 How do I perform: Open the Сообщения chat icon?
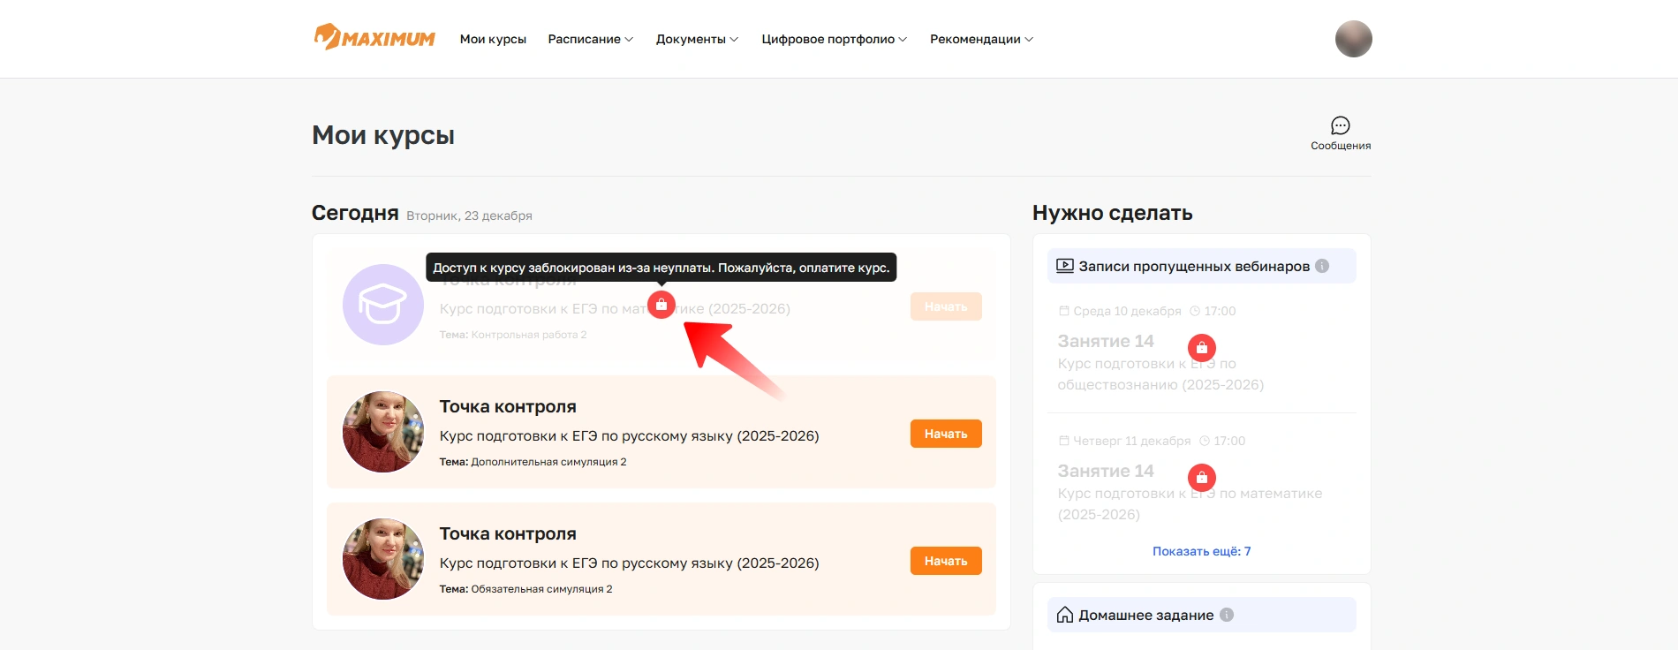click(x=1340, y=126)
